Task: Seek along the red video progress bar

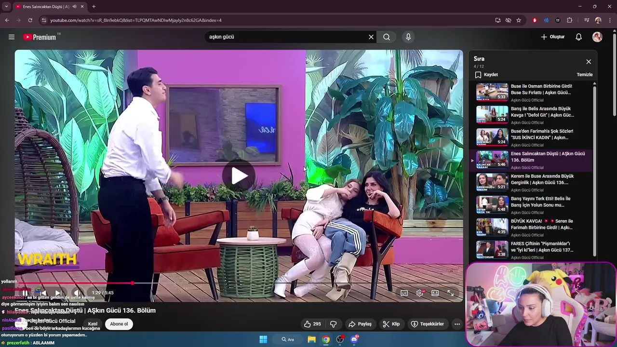Action: point(239,283)
